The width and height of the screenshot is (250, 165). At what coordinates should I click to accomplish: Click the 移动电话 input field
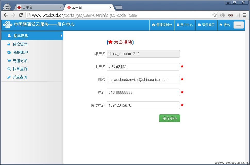(143, 105)
